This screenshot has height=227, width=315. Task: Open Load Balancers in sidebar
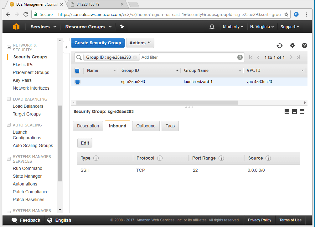coord(28,106)
